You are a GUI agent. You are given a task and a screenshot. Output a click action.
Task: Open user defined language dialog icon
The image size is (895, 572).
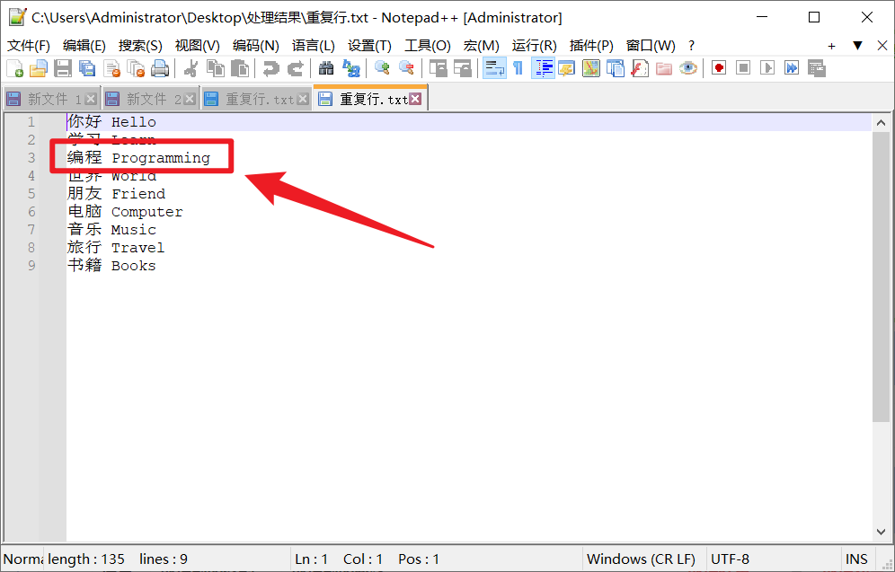click(x=567, y=68)
